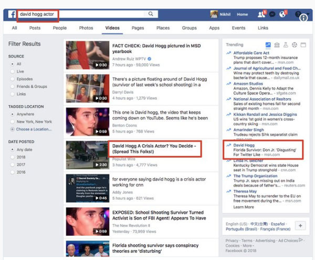Open the Groups tab

pos(189,28)
